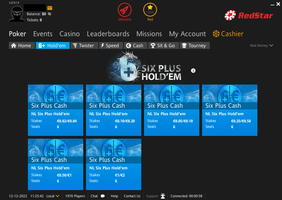Click the RedStar logo
The height and width of the screenshot is (200, 282).
coord(249,15)
